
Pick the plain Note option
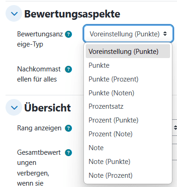click(x=128, y=148)
